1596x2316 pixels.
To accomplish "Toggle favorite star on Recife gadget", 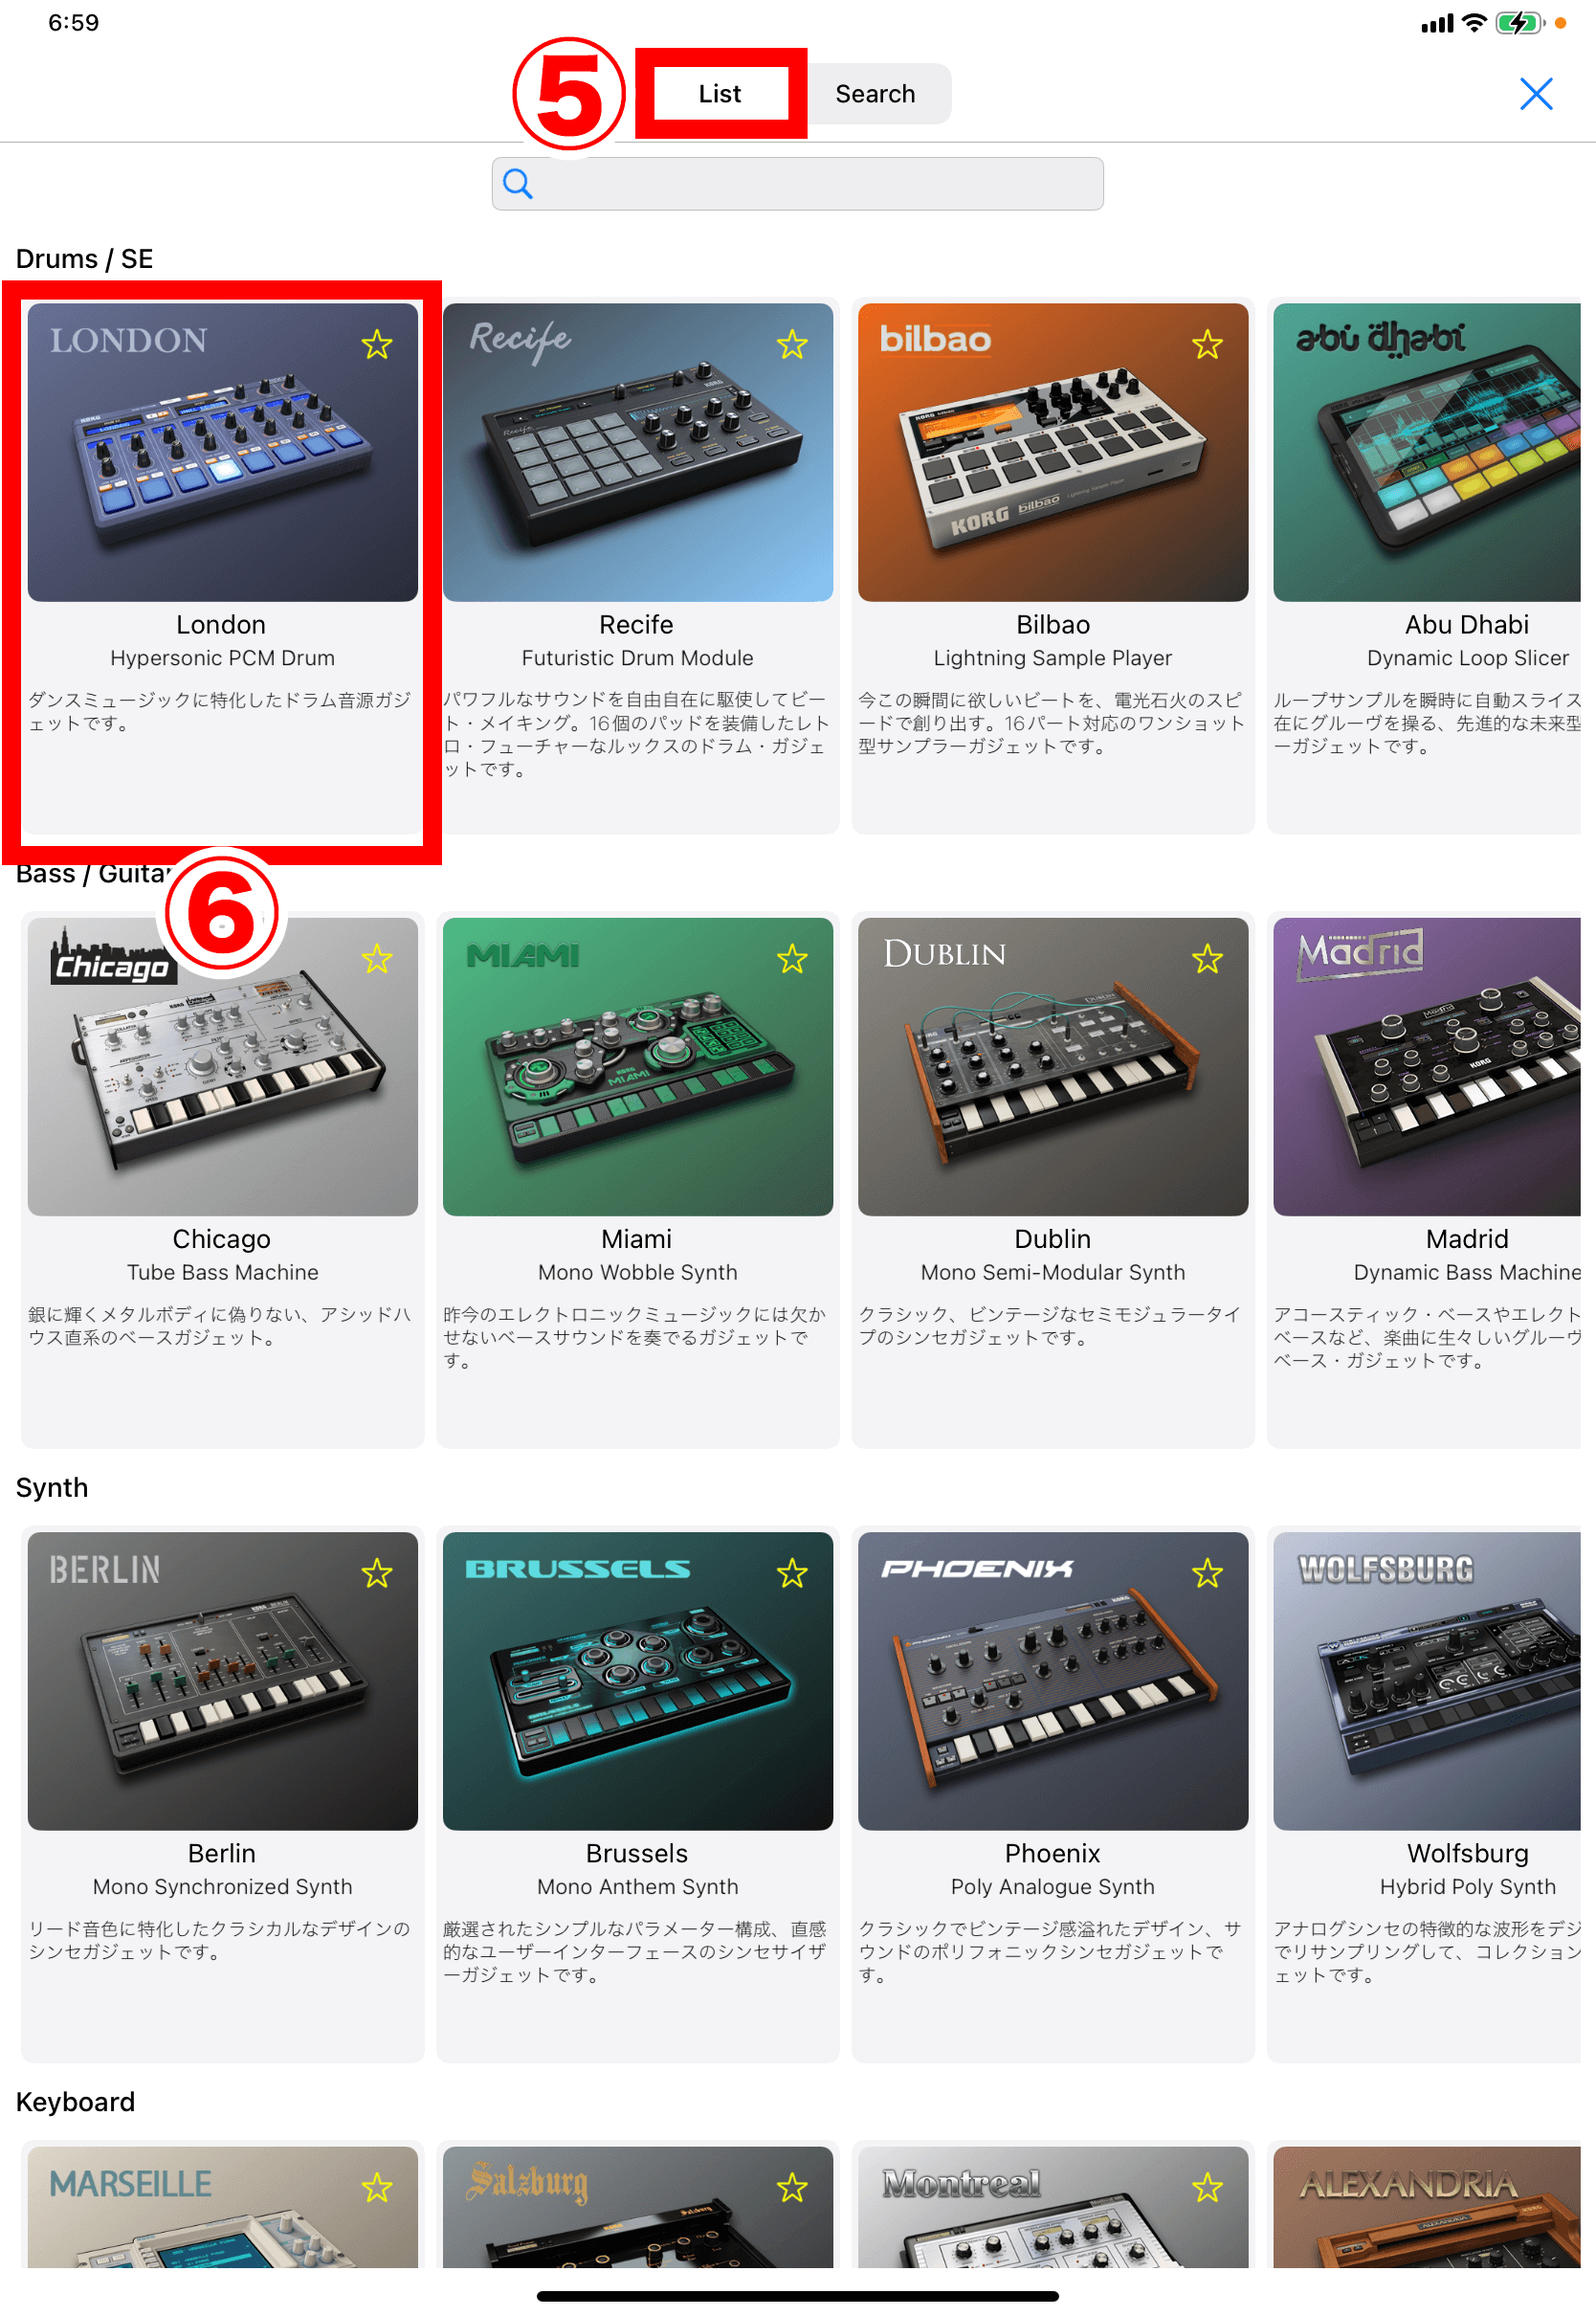I will point(792,345).
